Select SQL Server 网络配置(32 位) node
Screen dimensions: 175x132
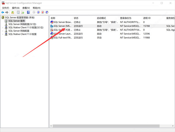[x=22, y=24]
